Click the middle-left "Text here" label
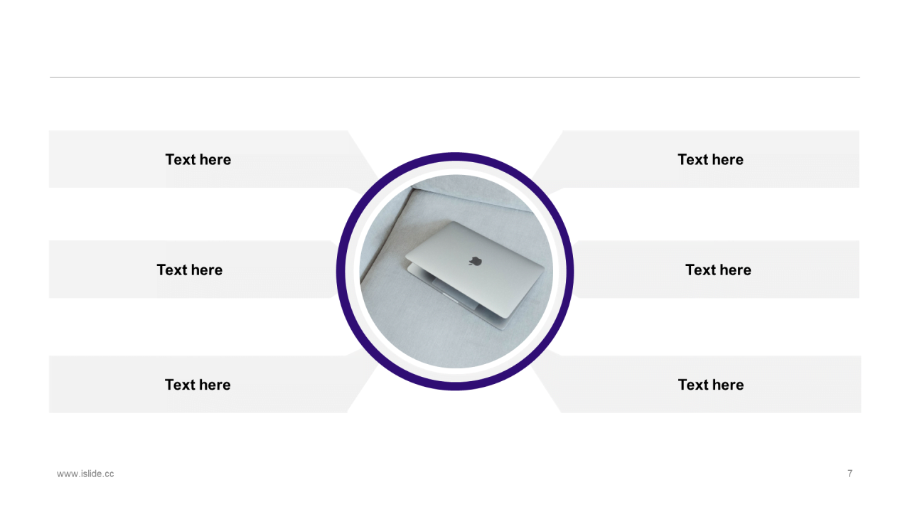 tap(190, 270)
